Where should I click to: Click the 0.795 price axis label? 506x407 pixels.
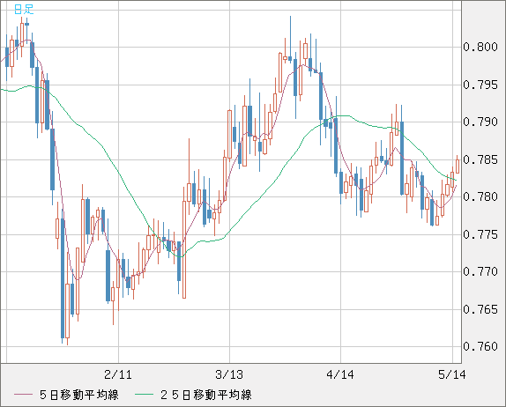coord(480,85)
